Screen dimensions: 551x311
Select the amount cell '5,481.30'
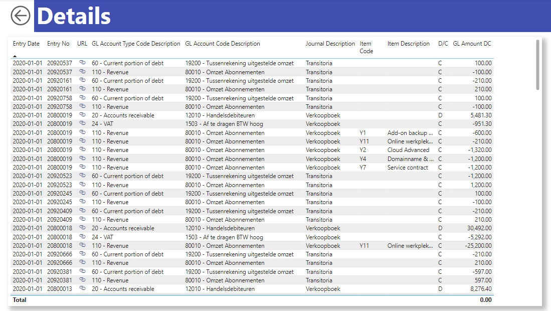[481, 115]
